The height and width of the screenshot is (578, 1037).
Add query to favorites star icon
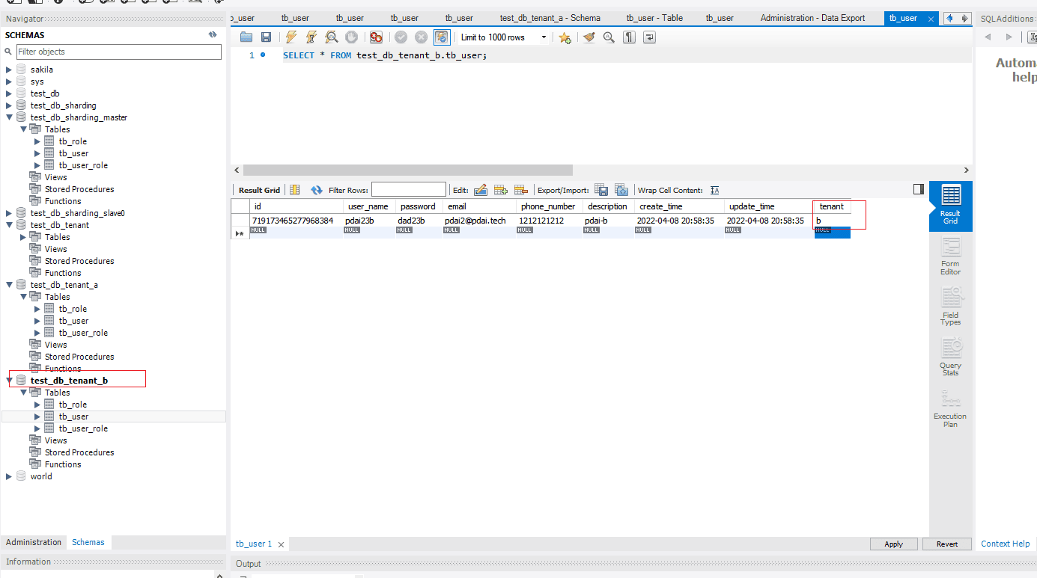tap(565, 37)
